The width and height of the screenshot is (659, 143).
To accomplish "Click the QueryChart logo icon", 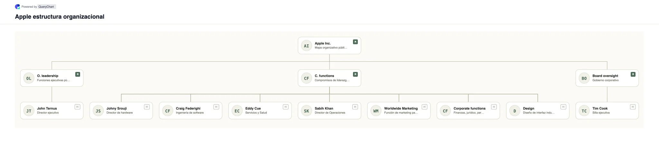I will [17, 6].
